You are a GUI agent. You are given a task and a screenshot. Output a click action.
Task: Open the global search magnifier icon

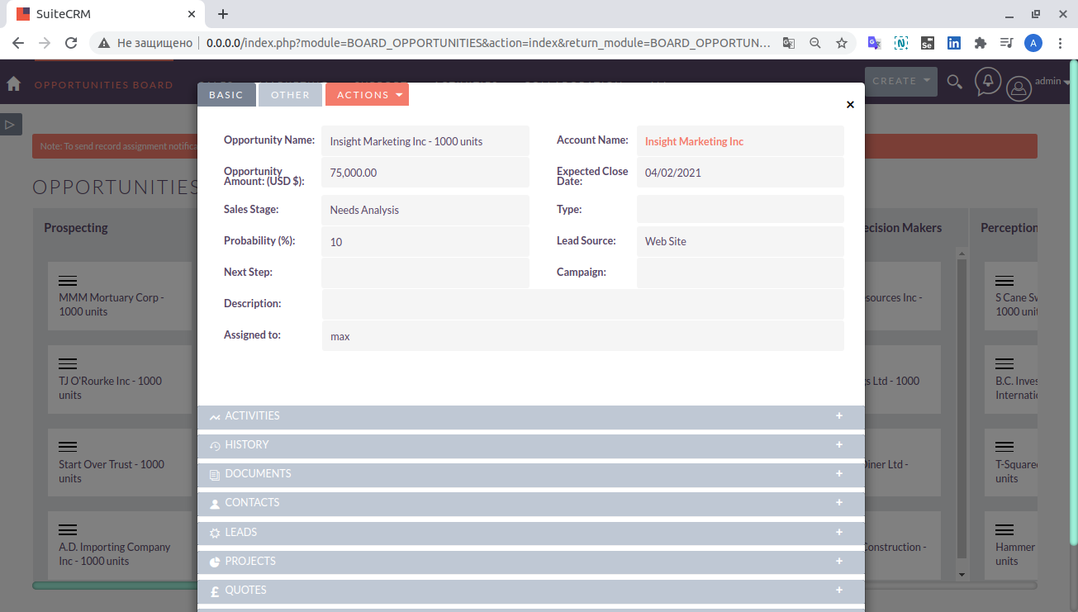coord(954,82)
